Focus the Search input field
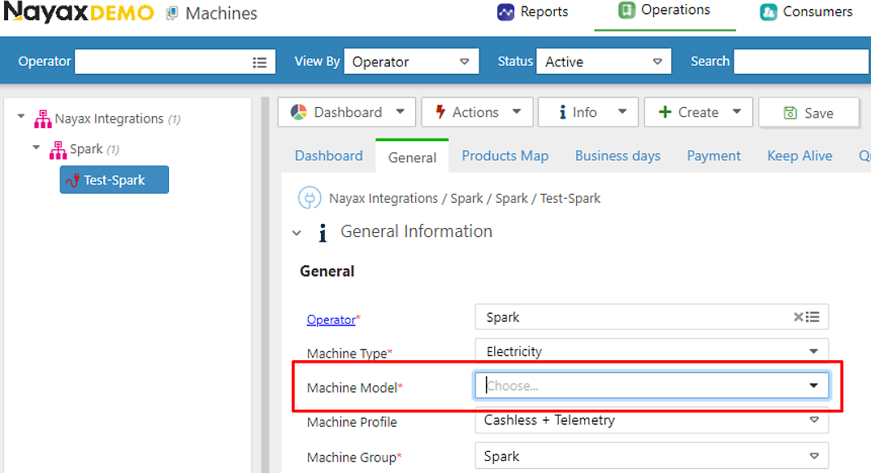 tap(802, 62)
